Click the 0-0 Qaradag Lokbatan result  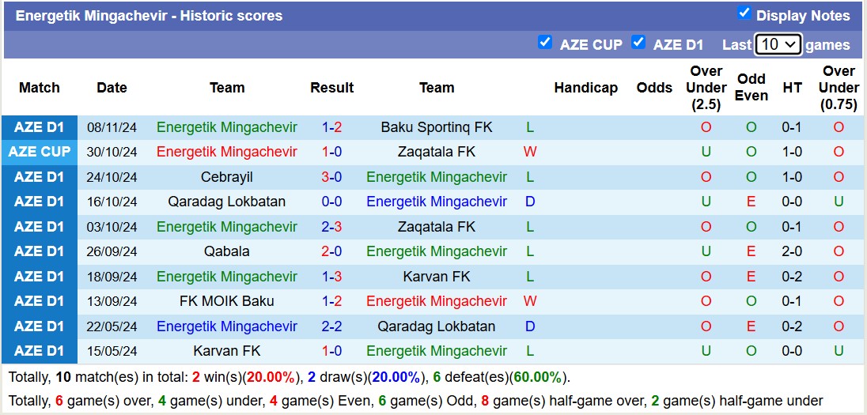click(x=331, y=202)
